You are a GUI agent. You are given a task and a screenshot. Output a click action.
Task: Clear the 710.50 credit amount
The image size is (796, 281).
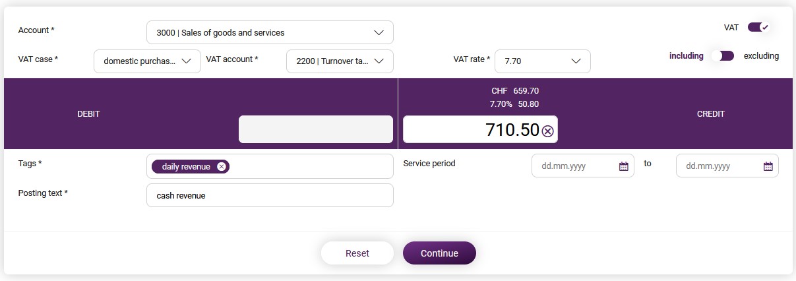pos(547,131)
